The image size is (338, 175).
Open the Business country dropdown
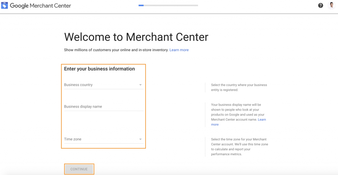click(x=104, y=85)
